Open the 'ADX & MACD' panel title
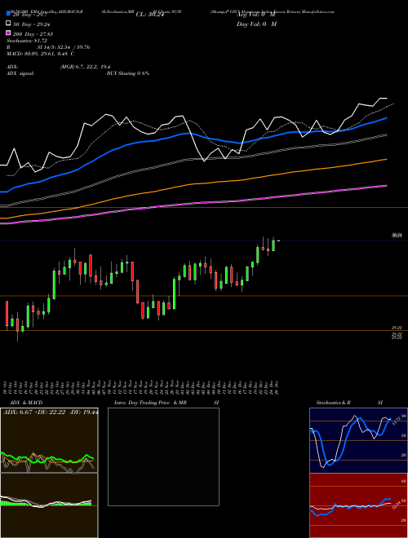Screen dimensions: 408x538 click(26, 403)
